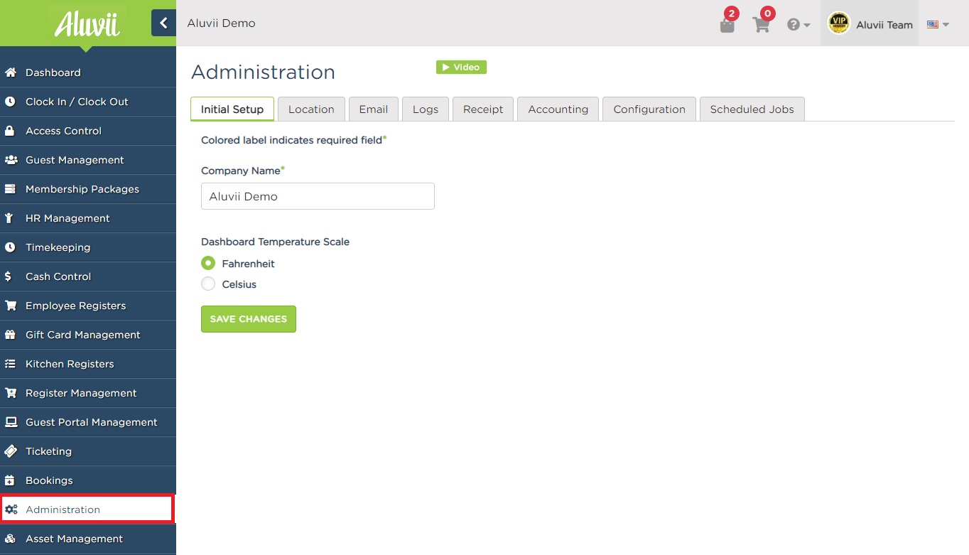Click the Company Name input field
Image resolution: width=969 pixels, height=555 pixels.
click(318, 196)
